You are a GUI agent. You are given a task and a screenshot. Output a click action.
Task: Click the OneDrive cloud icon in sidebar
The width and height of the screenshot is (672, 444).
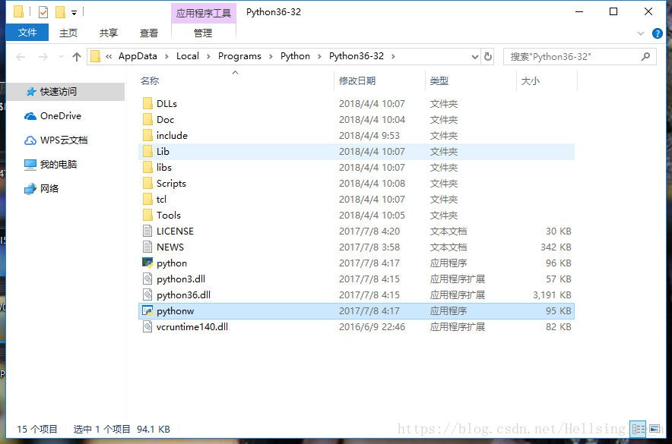tap(30, 116)
